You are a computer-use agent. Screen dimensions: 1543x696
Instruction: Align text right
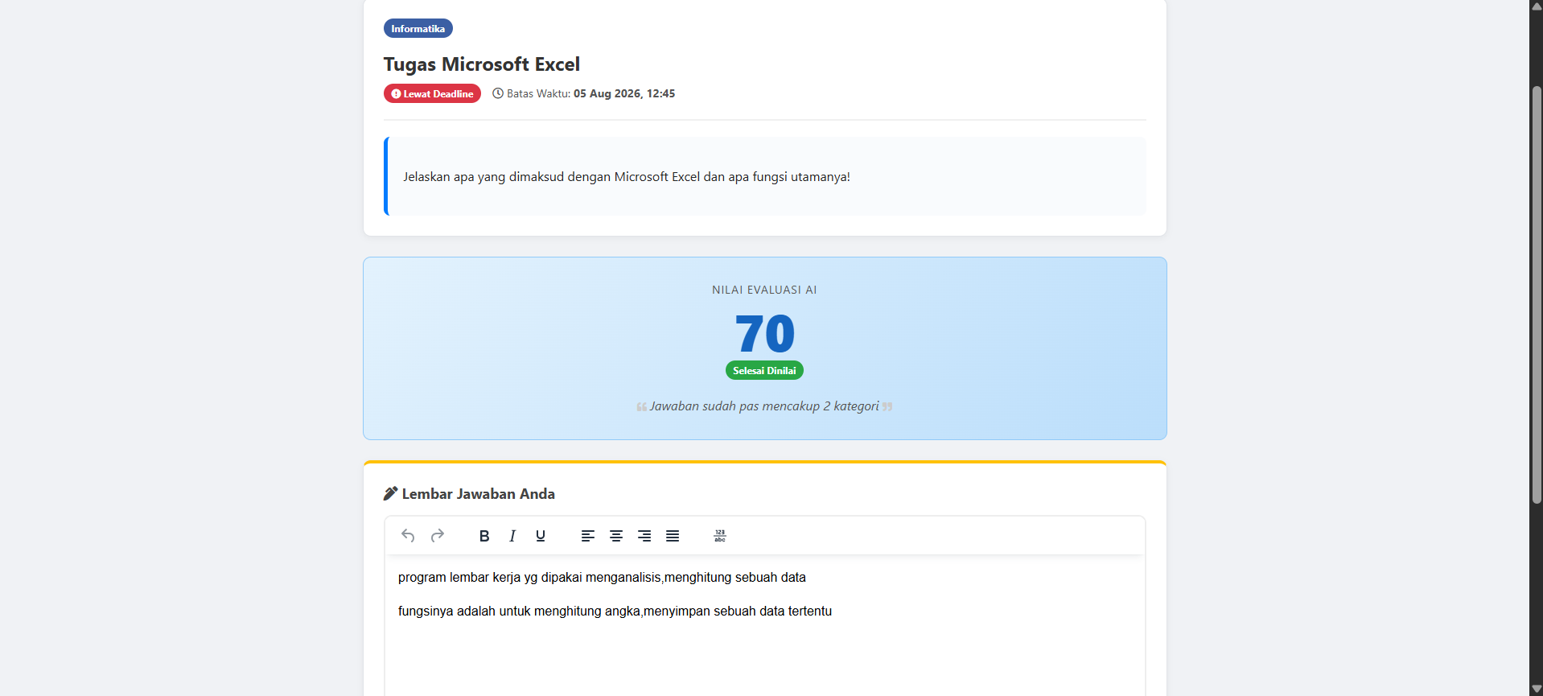tap(644, 536)
